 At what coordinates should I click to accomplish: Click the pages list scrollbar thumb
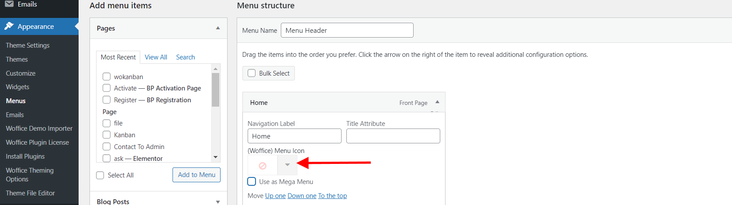[215, 90]
